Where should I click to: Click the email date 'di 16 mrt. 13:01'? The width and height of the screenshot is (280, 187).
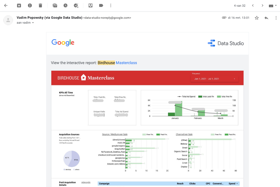tap(239, 18)
